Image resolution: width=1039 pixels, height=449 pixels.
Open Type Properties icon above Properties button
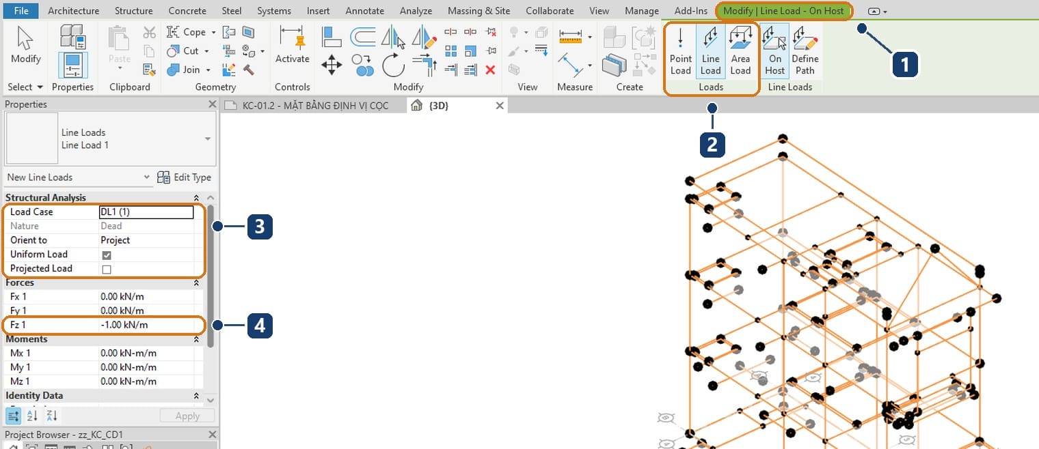point(72,36)
